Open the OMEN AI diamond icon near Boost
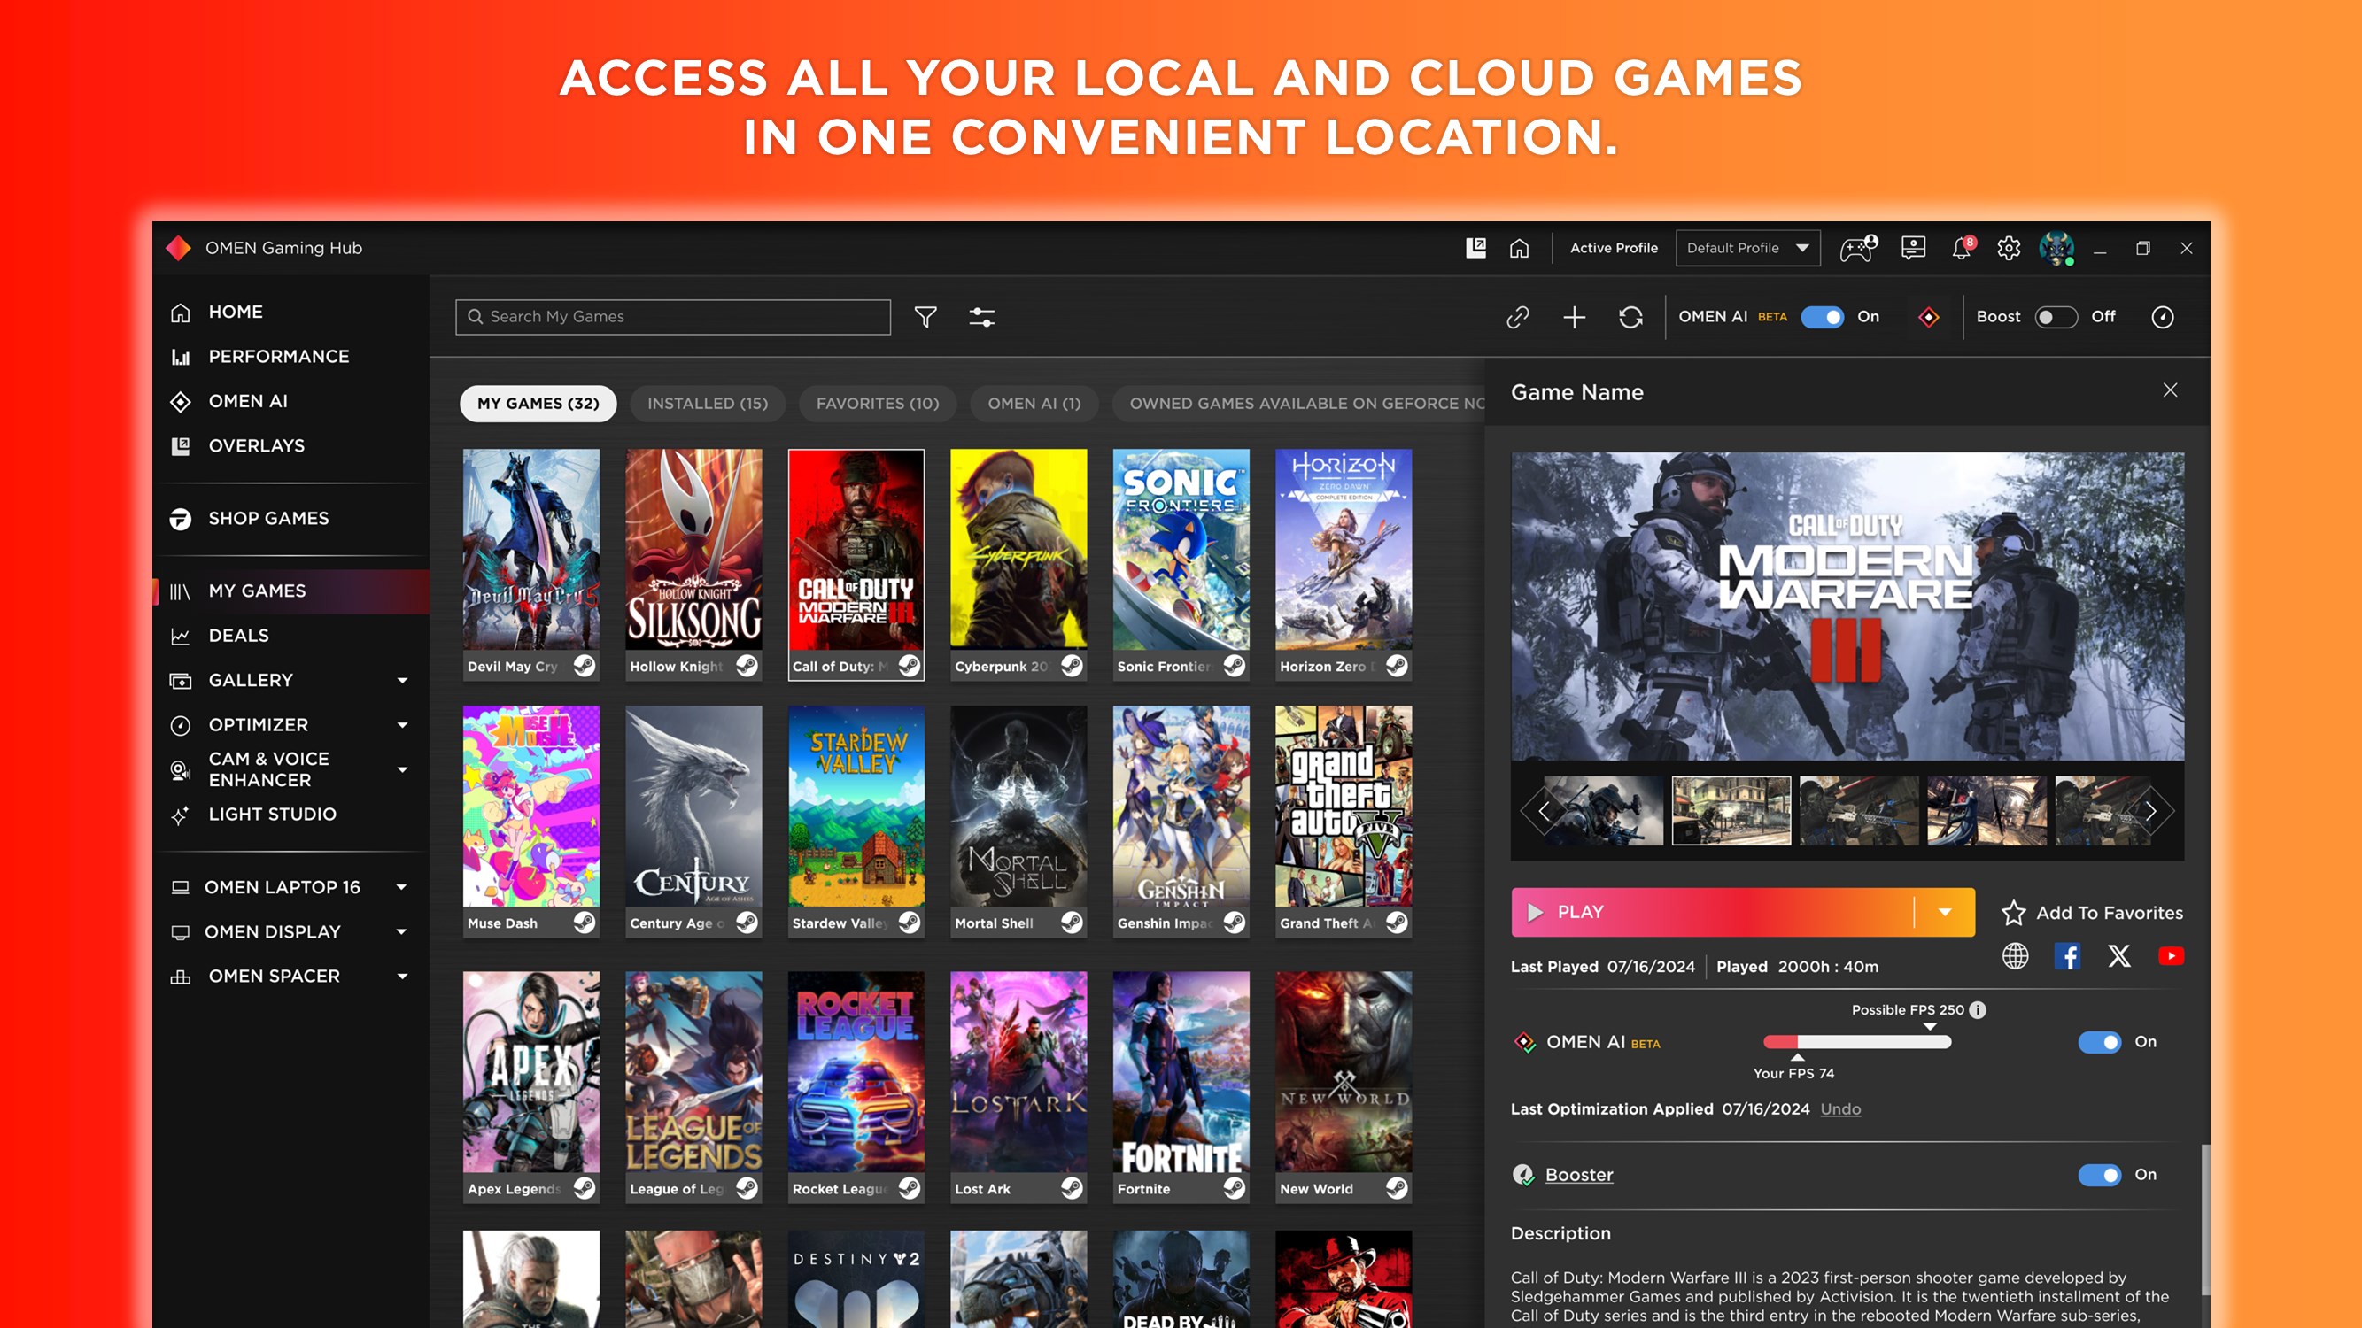Image resolution: width=2362 pixels, height=1328 pixels. point(1929,317)
